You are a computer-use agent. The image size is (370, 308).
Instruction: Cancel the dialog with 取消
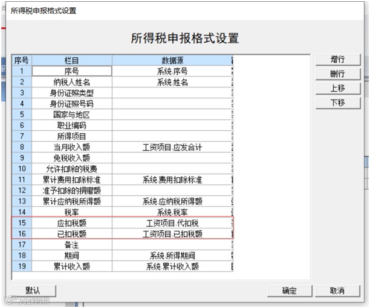coord(338,291)
